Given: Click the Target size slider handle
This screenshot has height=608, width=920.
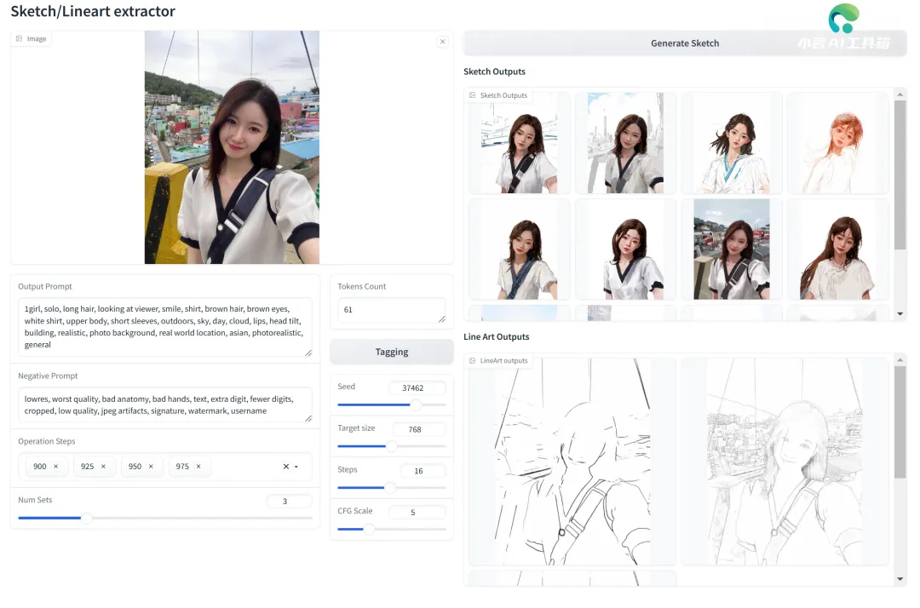Looking at the screenshot, I should tap(391, 446).
